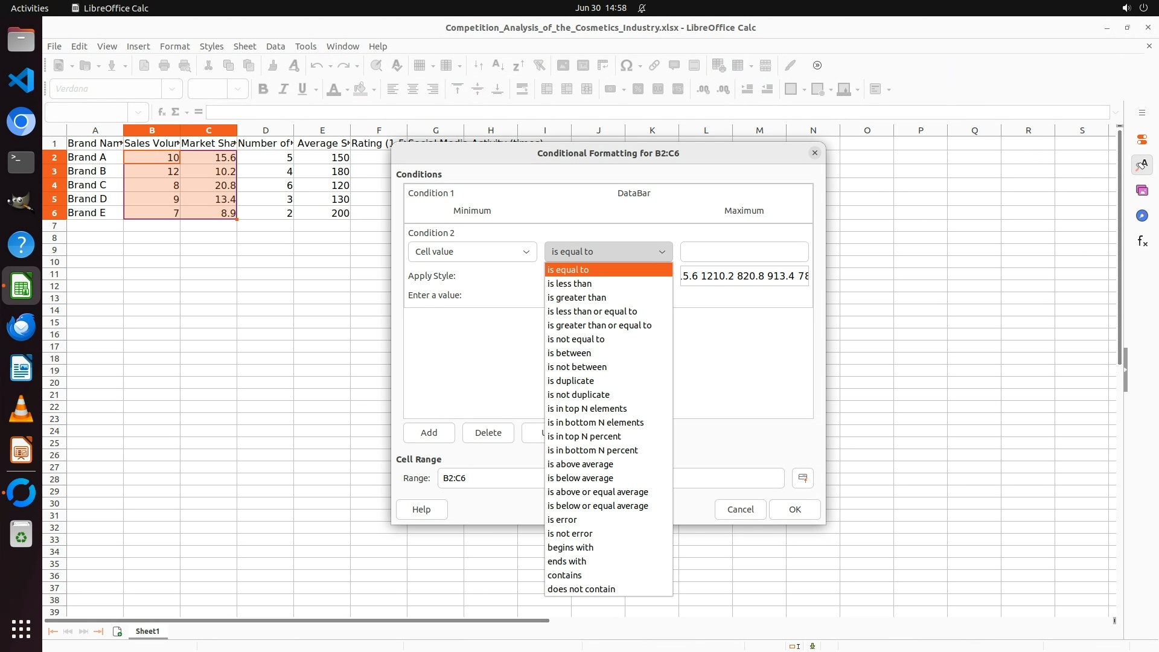
Task: Select 'is above average' option in list
Action: coord(580,464)
